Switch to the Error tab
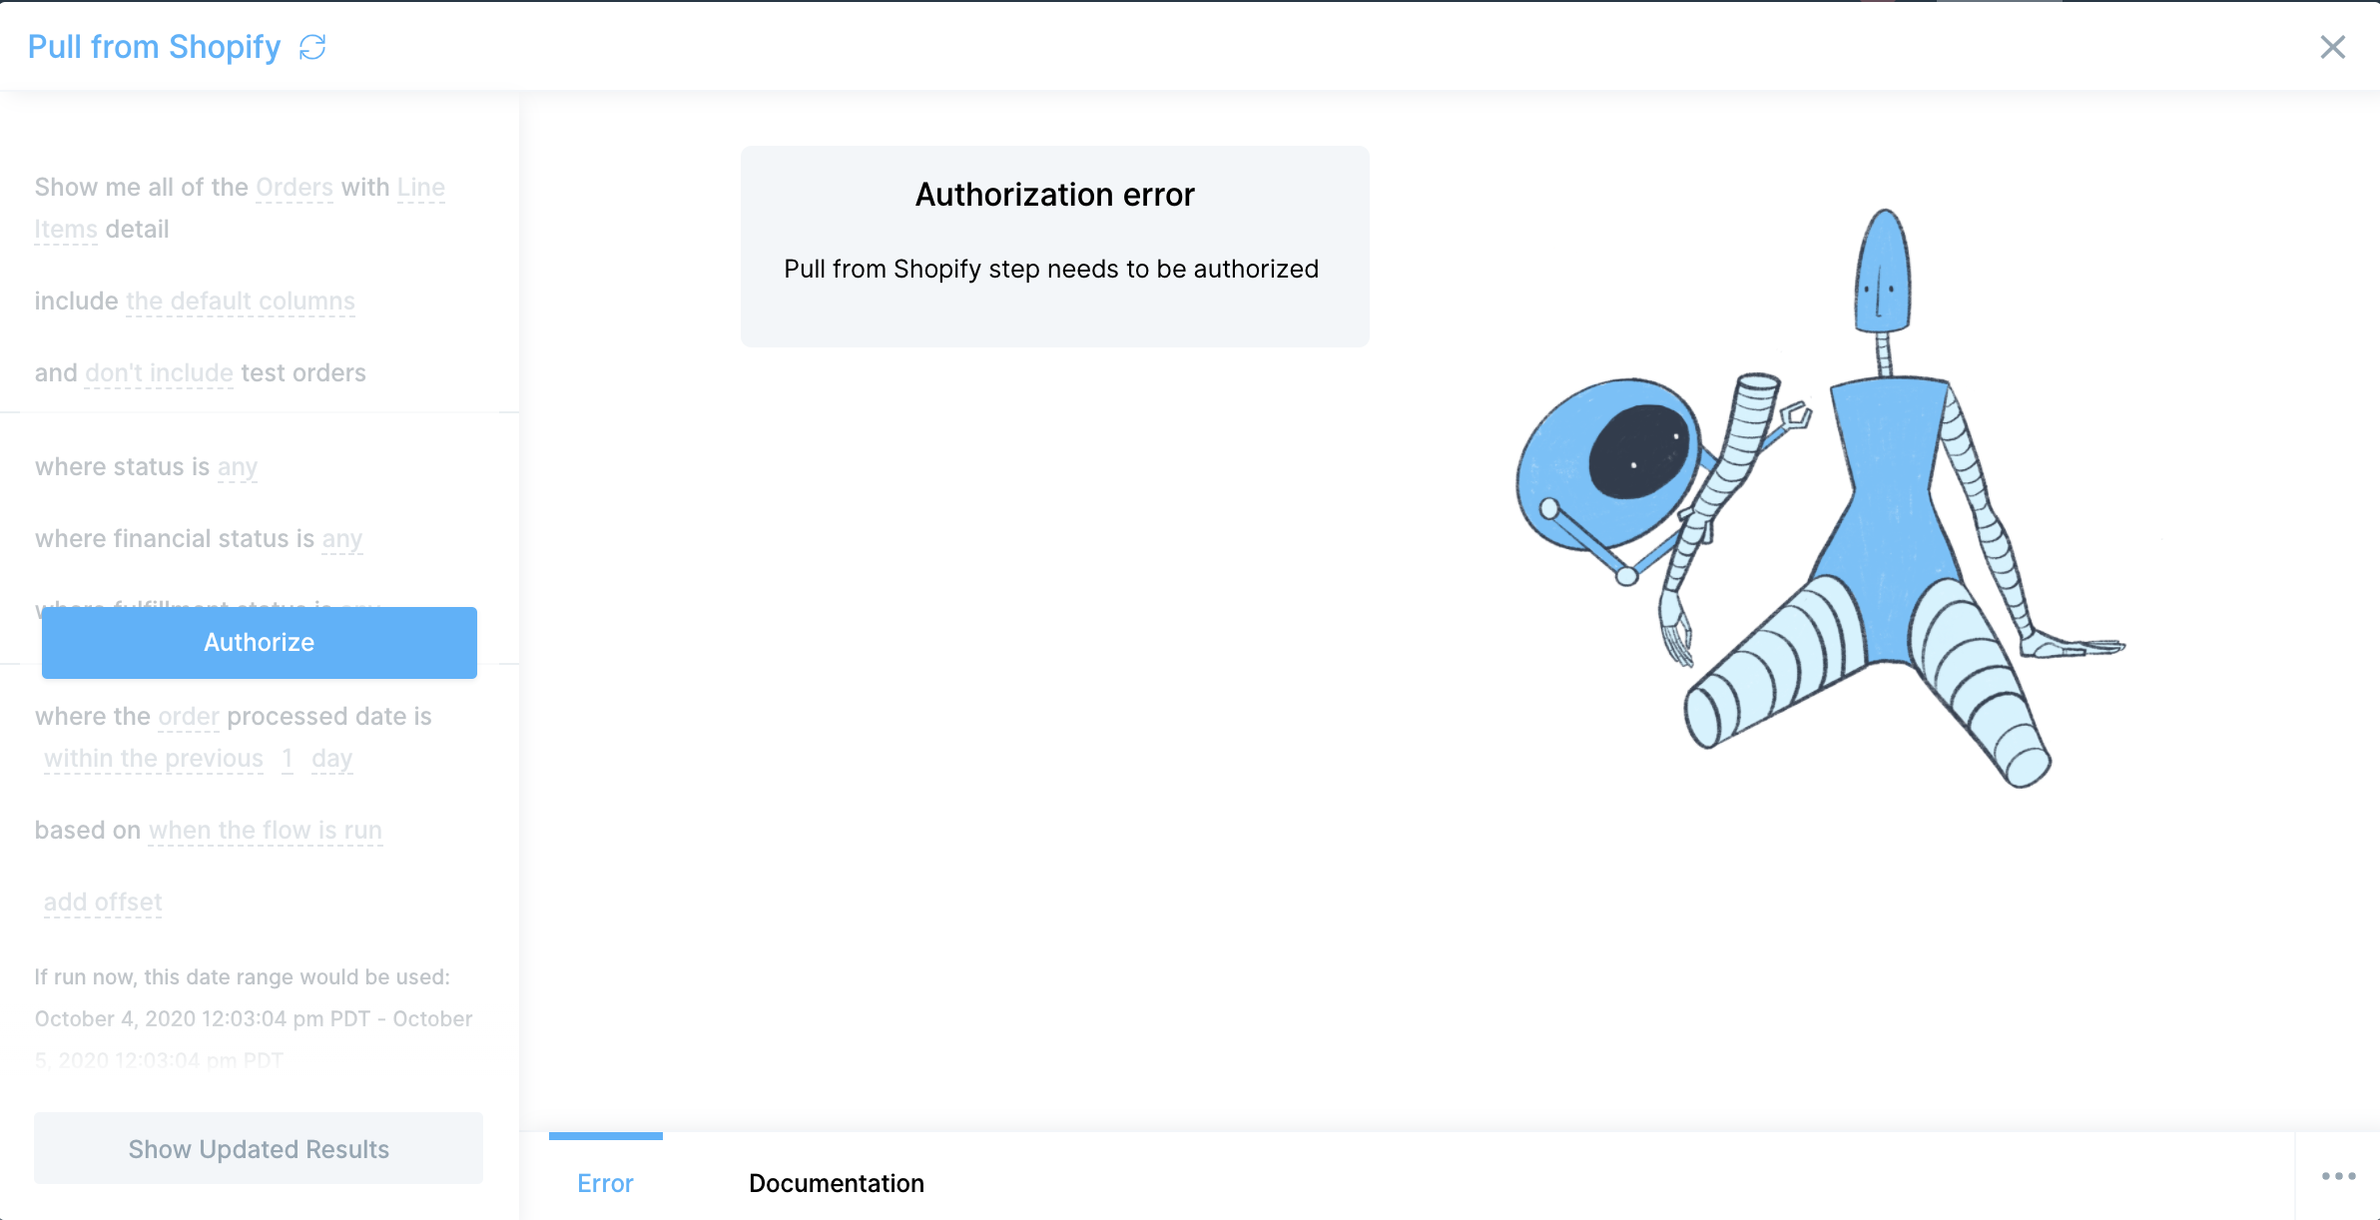Viewport: 2380px width, 1220px height. [605, 1183]
